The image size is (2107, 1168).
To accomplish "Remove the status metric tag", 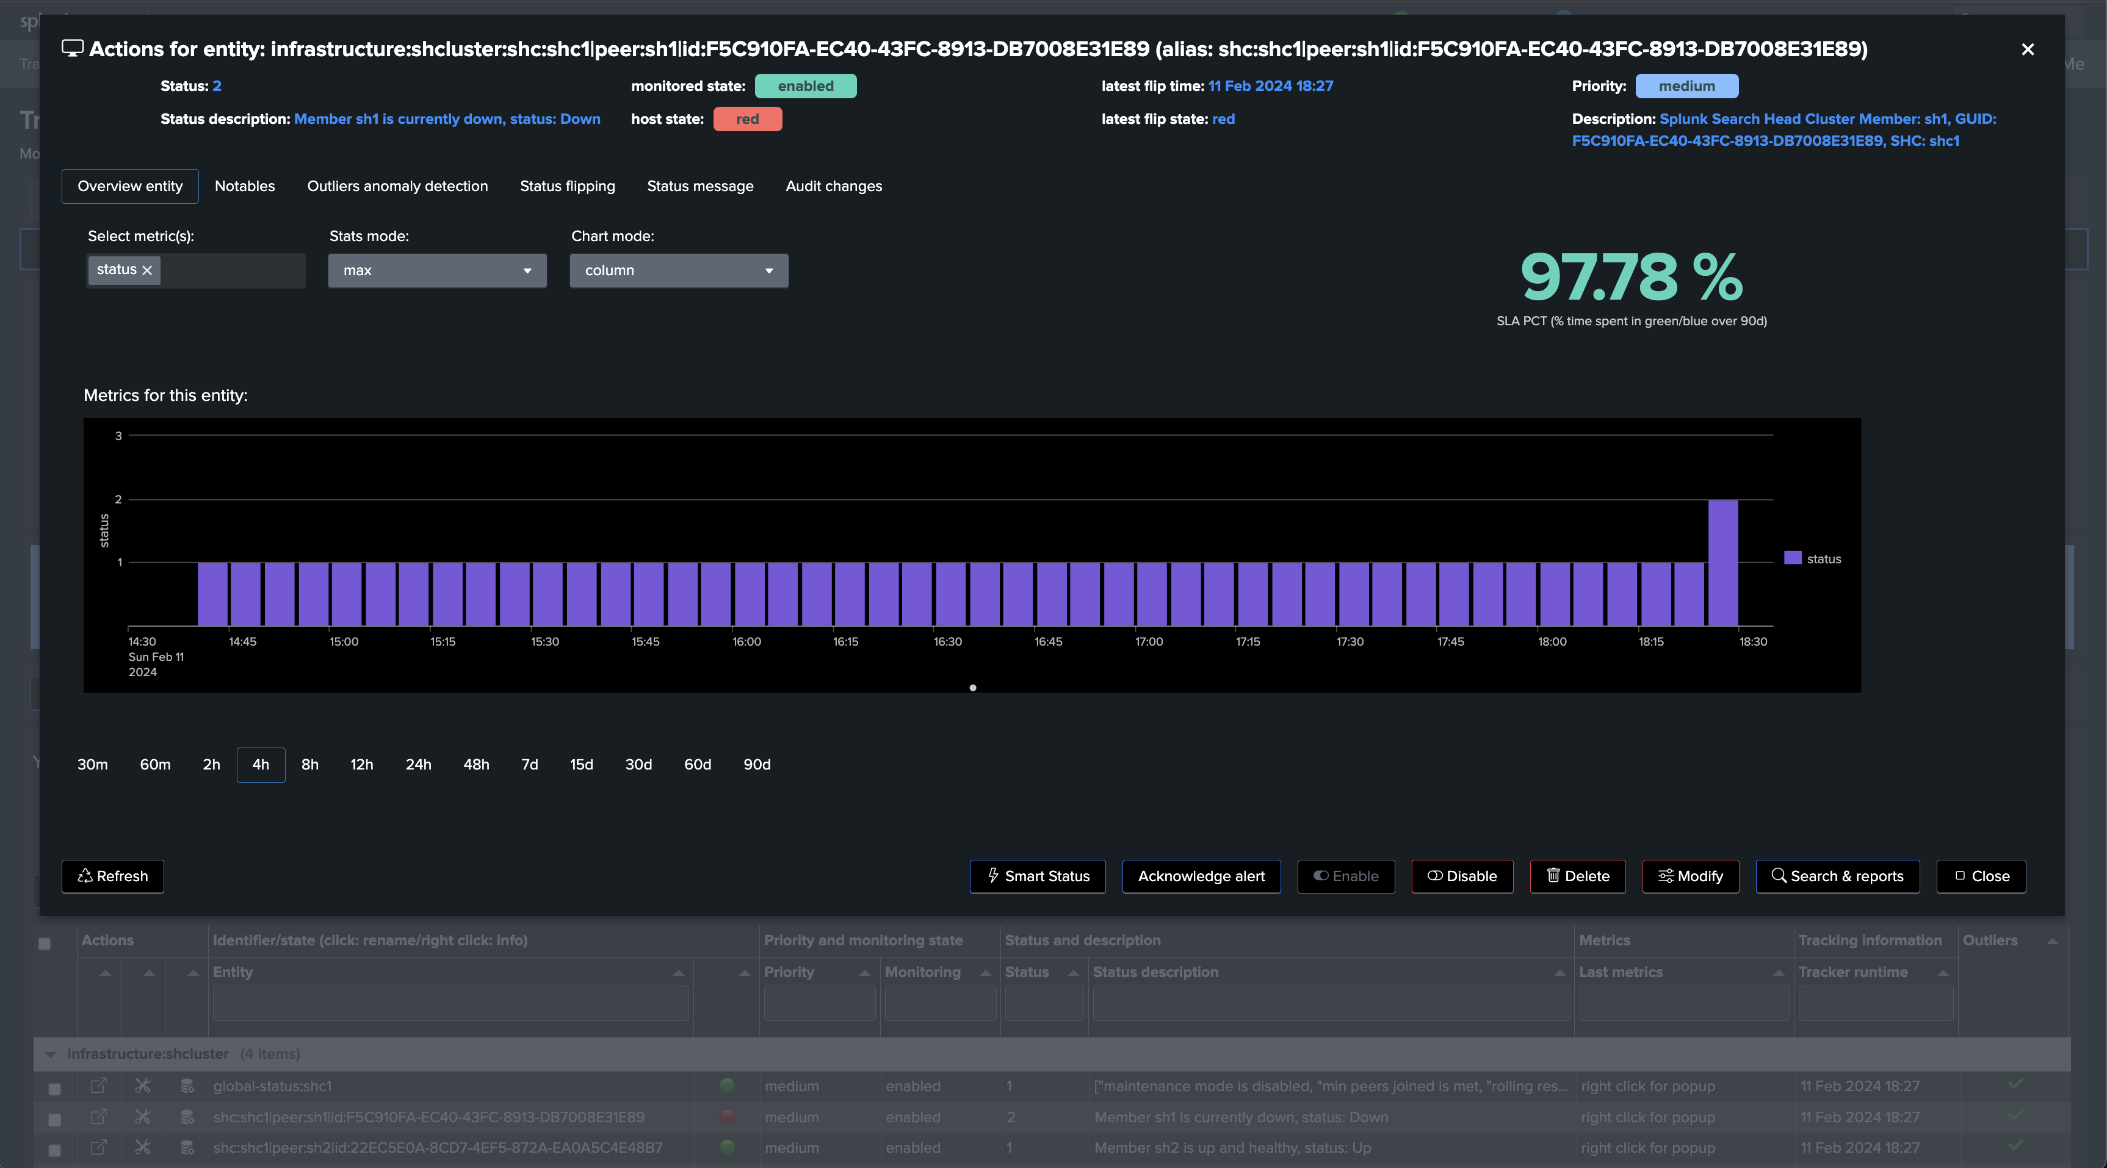I will pyautogui.click(x=147, y=271).
